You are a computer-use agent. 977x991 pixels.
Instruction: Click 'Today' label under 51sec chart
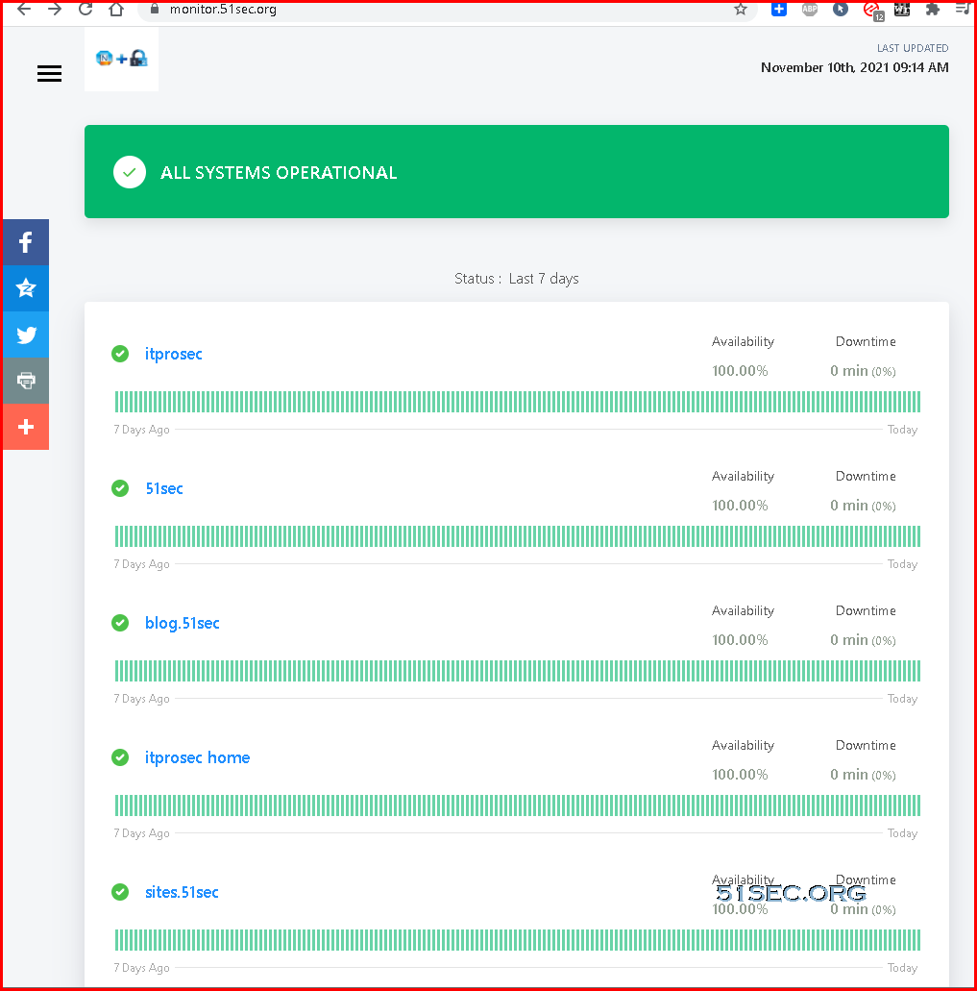[902, 564]
